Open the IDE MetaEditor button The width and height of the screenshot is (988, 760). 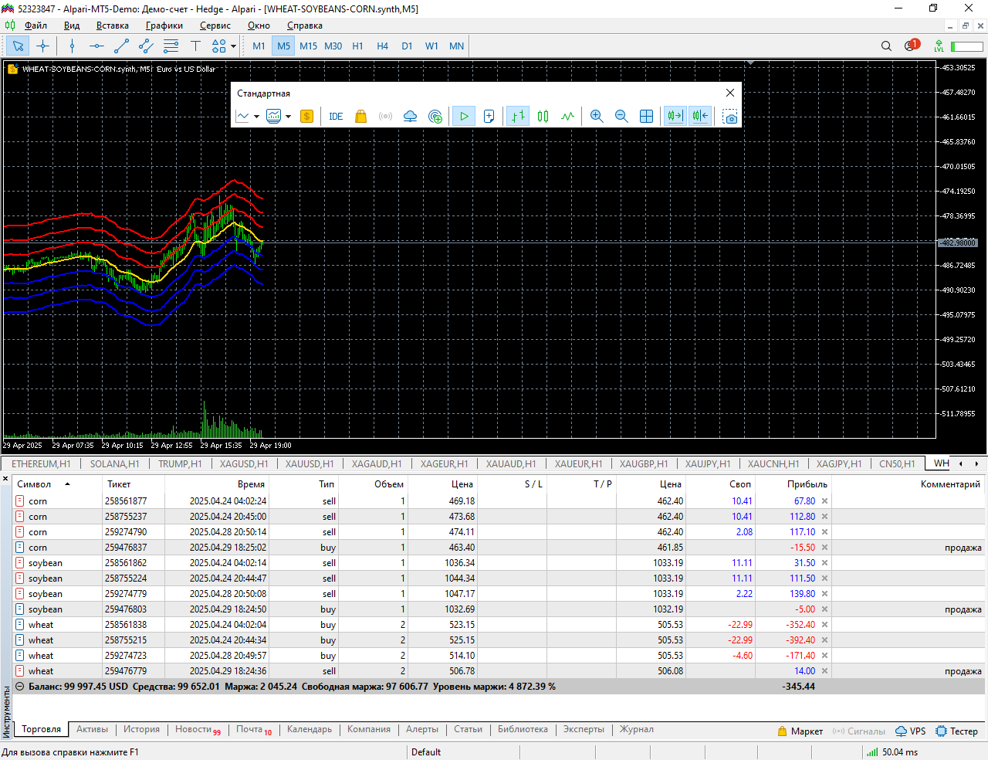point(336,117)
